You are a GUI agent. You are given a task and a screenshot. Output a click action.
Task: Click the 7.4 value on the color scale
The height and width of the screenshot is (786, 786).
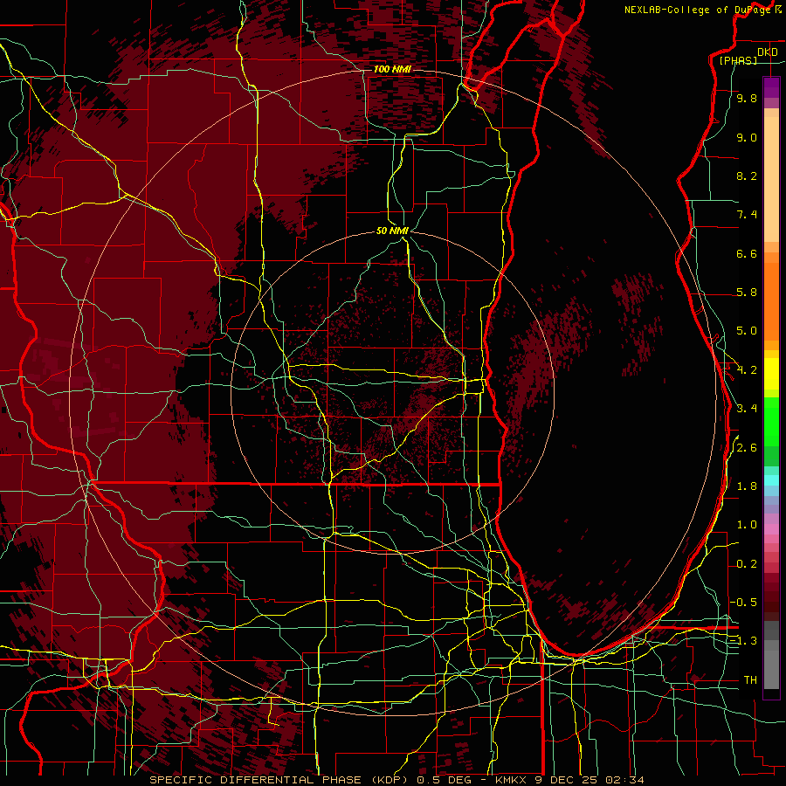(747, 215)
